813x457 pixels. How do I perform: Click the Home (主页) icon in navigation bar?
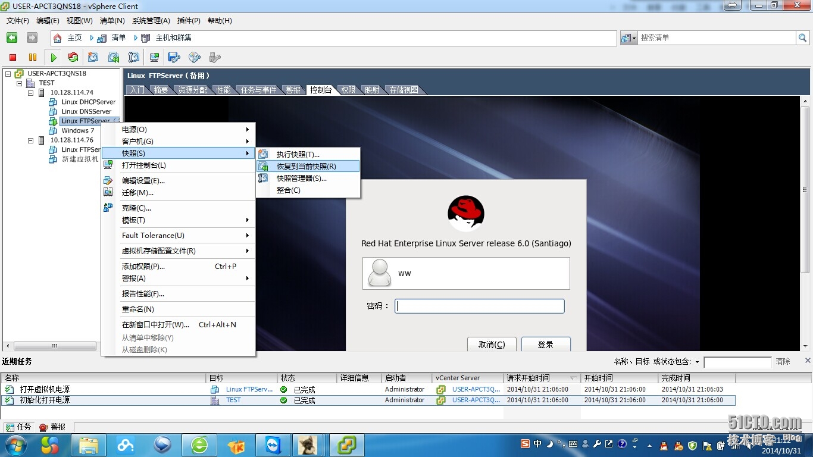point(58,38)
